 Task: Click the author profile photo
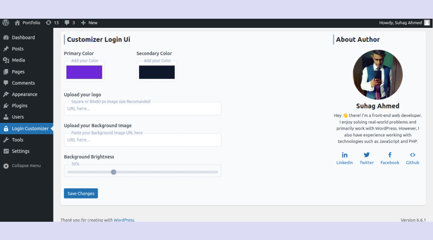(378, 75)
